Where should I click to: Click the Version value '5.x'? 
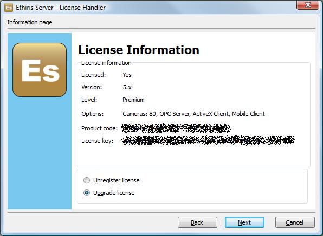[x=127, y=87]
